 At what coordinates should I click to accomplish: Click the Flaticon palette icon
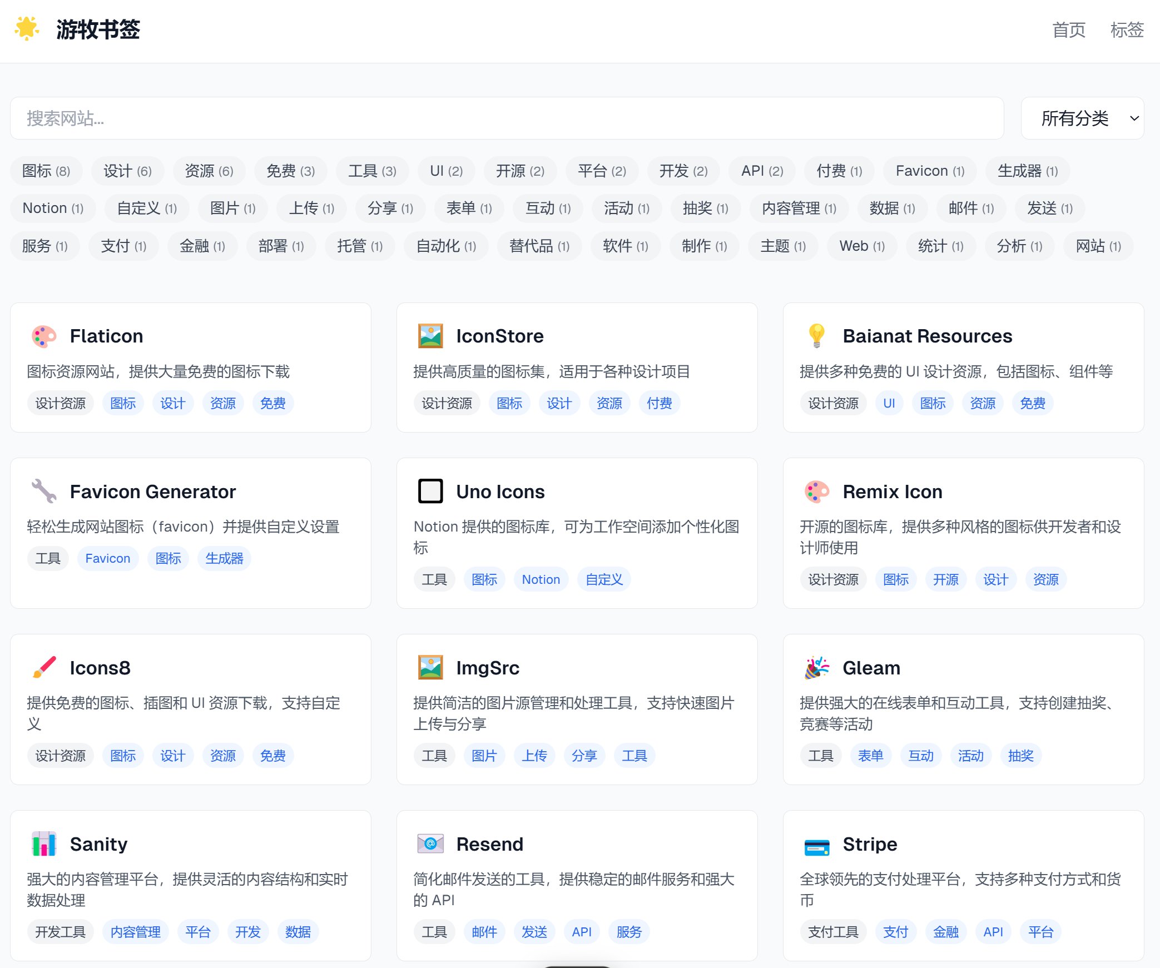pyautogui.click(x=44, y=336)
